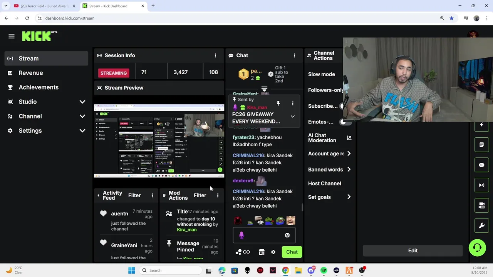Open chat settings gear

[x=273, y=252]
